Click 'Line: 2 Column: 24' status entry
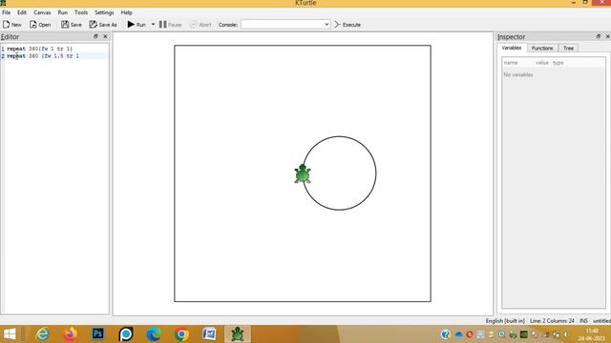Image resolution: width=611 pixels, height=343 pixels. pyautogui.click(x=552, y=321)
